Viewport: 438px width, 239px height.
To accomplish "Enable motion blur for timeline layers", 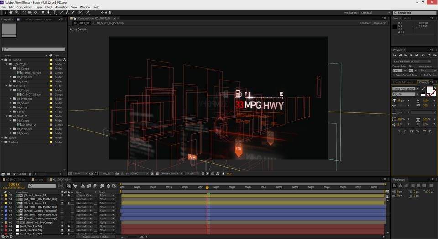I will pyautogui.click(x=95, y=186).
